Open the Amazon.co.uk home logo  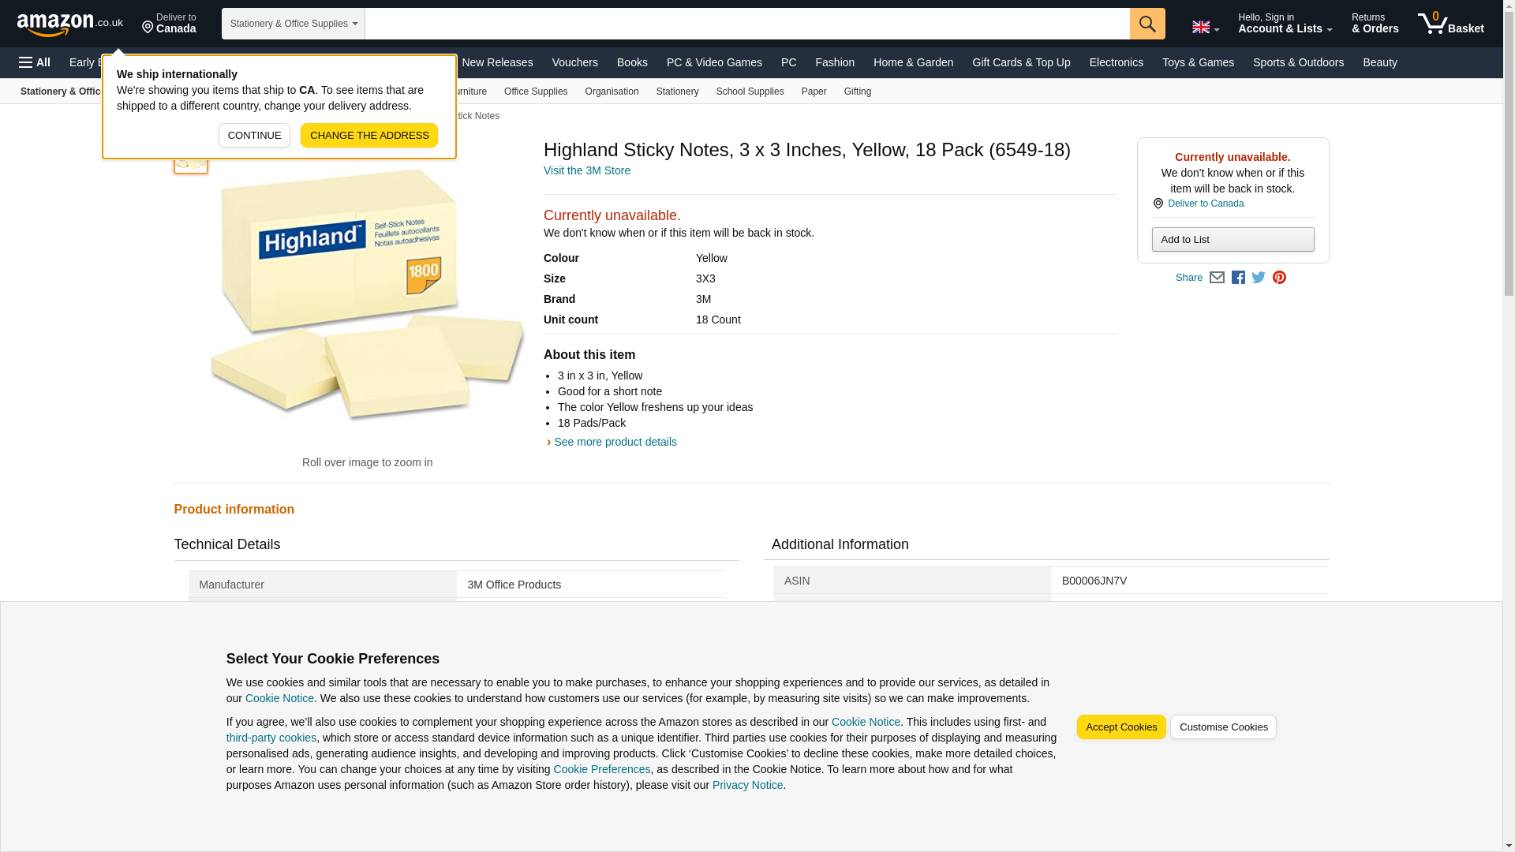[69, 24]
